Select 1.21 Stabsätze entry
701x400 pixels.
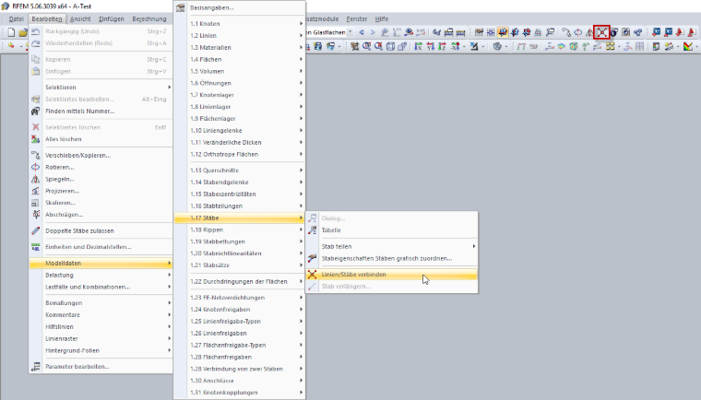pos(240,265)
